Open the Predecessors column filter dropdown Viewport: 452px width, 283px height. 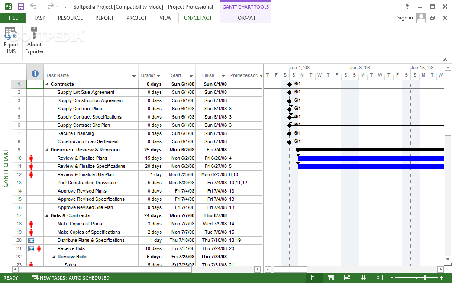[x=261, y=76]
